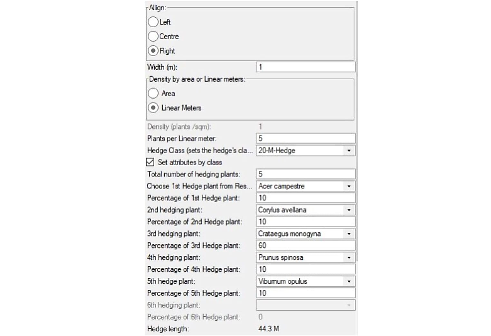
Task: Click the Density (plants /sqm) label
Action: coord(179,127)
